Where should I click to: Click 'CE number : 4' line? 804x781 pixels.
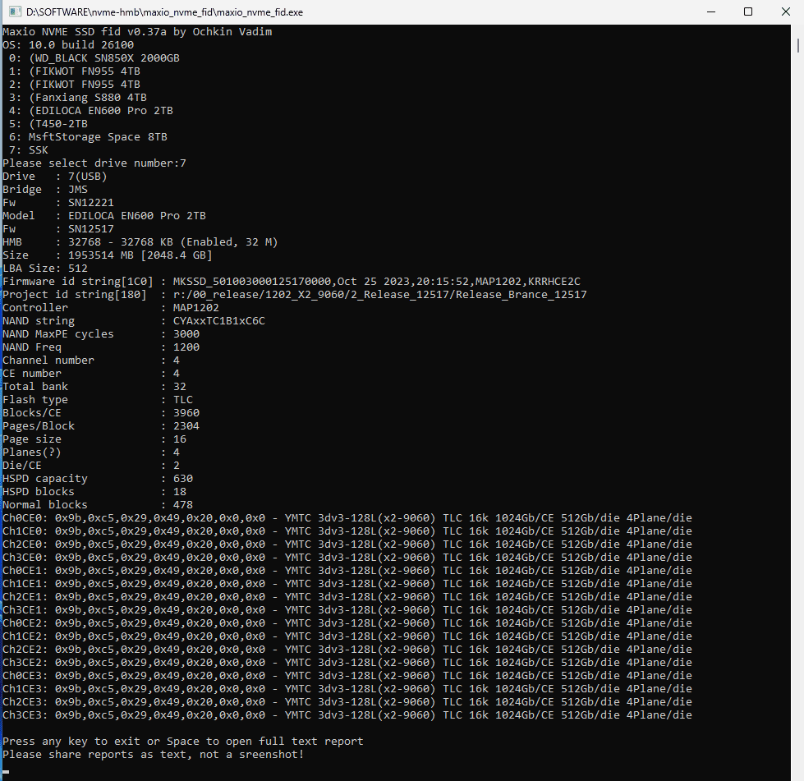(91, 374)
